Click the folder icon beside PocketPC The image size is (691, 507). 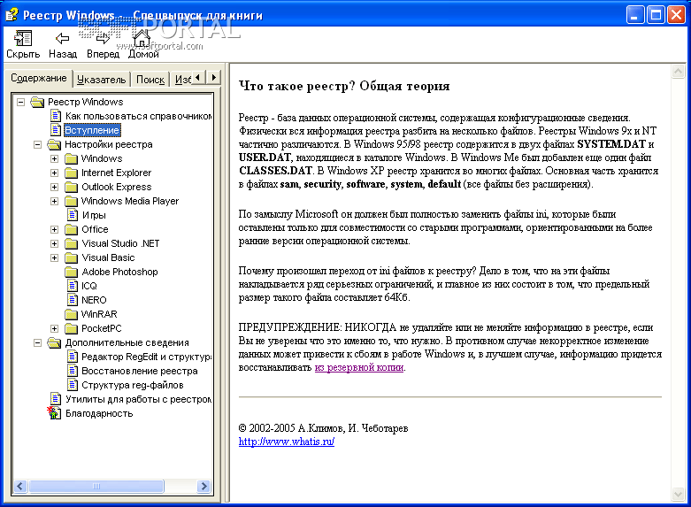coord(71,328)
